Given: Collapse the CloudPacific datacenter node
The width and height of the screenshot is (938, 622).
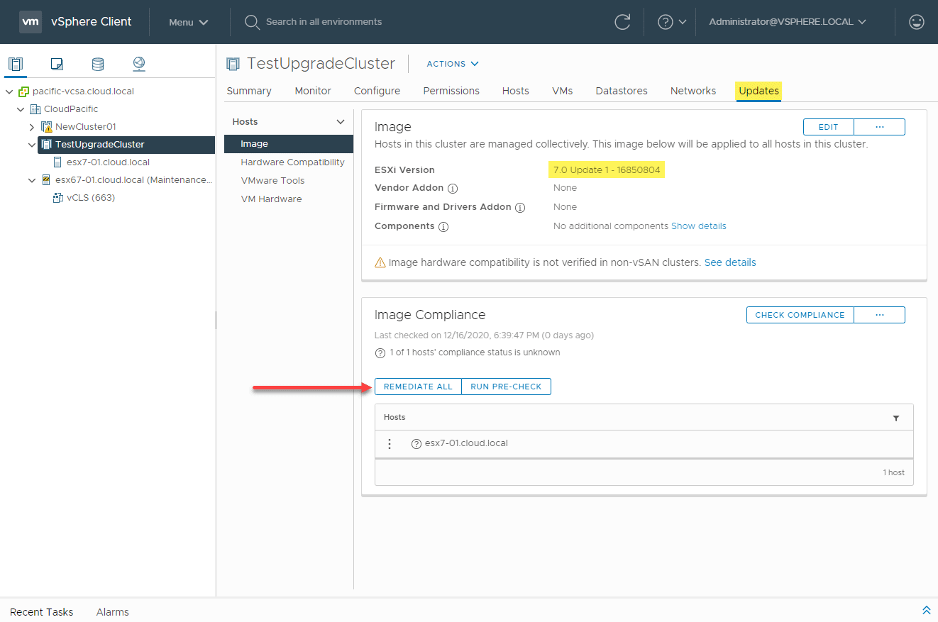Looking at the screenshot, I should [21, 109].
